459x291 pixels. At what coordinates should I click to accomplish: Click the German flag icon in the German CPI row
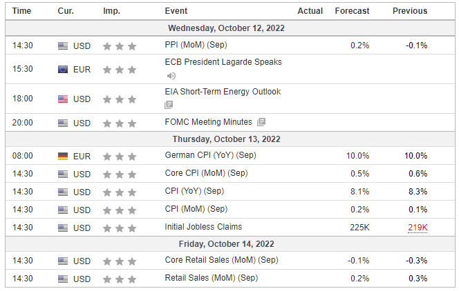[x=63, y=157]
